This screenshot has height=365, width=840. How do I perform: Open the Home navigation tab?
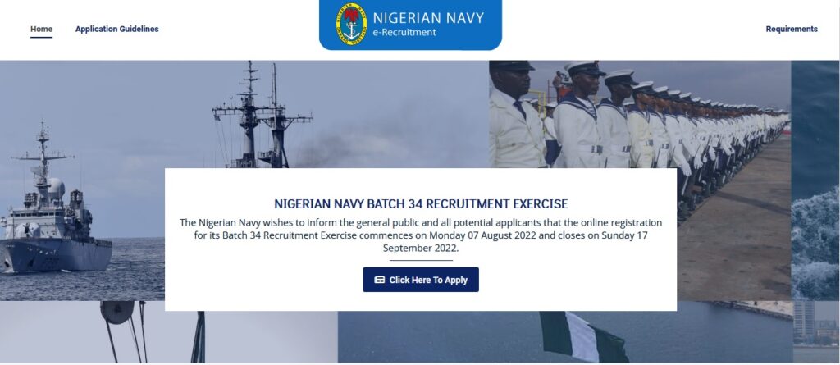click(x=41, y=29)
